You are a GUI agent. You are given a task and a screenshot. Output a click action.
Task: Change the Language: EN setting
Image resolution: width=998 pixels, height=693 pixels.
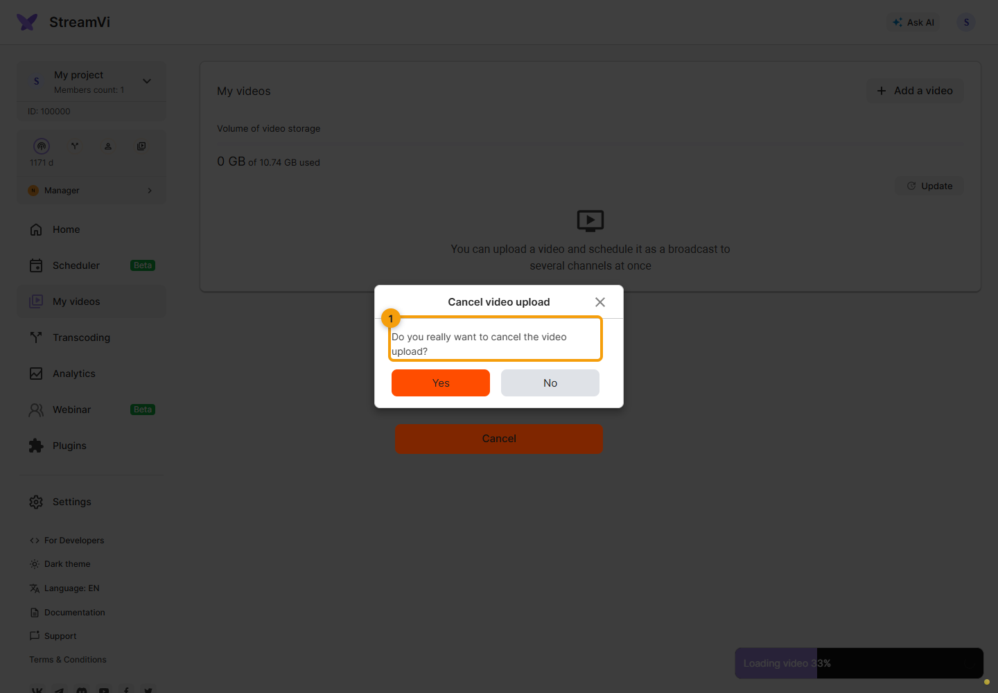click(x=64, y=588)
